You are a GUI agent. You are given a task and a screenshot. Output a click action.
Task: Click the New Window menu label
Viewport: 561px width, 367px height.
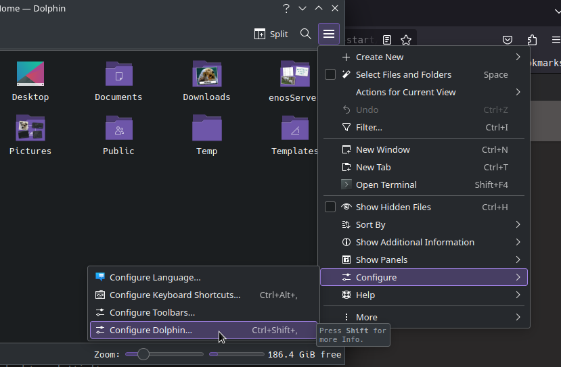[x=383, y=149]
